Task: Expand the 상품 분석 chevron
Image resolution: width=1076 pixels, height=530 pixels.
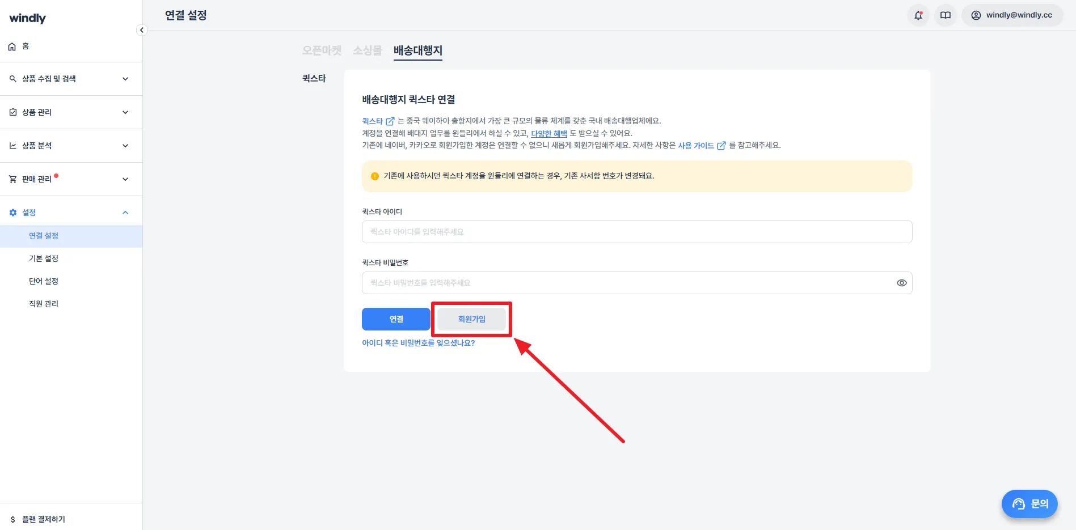Action: [125, 146]
